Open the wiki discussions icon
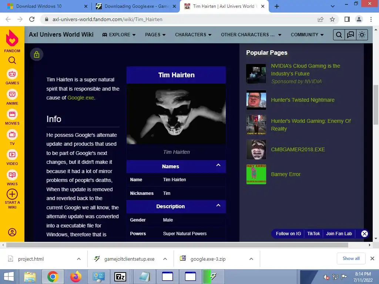379x284 pixels. pos(351,35)
